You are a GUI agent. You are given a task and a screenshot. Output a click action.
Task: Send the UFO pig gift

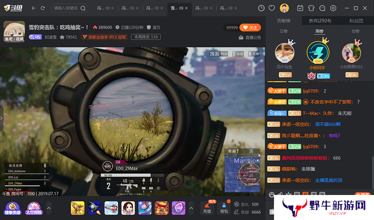145,208
